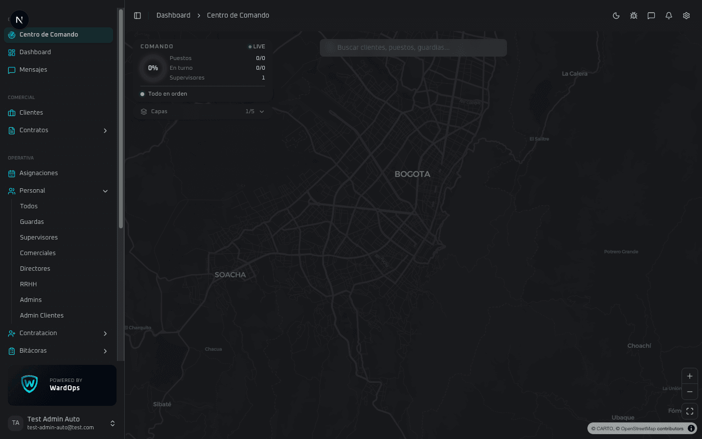Toggle dark mode with the moon icon
702x439 pixels.
(616, 16)
